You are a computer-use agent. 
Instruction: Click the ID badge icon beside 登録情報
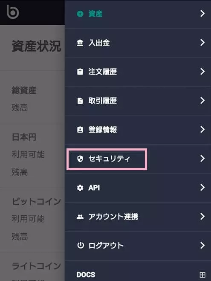(x=80, y=130)
